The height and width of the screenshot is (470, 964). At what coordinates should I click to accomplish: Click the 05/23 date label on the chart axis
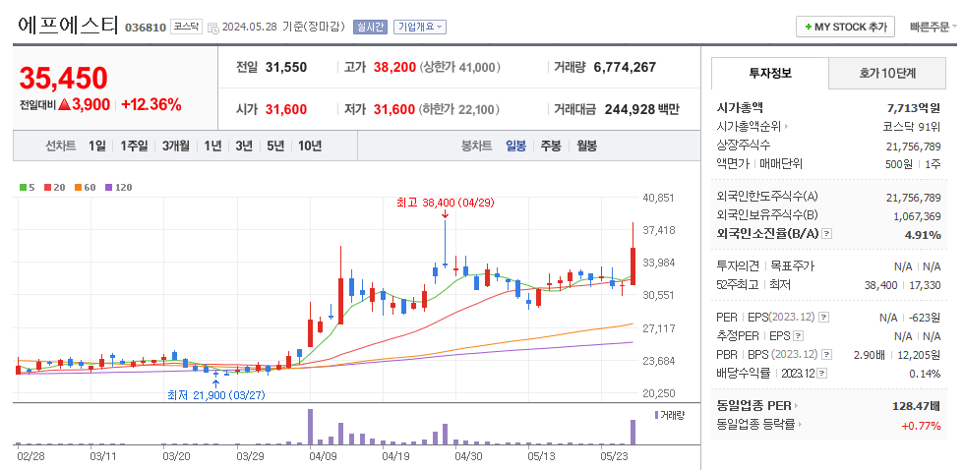pyautogui.click(x=612, y=456)
